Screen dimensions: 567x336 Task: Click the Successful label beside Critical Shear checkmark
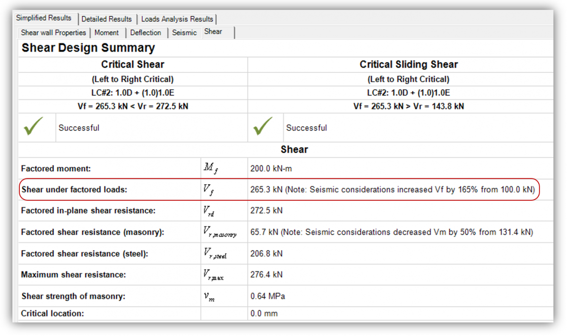pyautogui.click(x=78, y=128)
